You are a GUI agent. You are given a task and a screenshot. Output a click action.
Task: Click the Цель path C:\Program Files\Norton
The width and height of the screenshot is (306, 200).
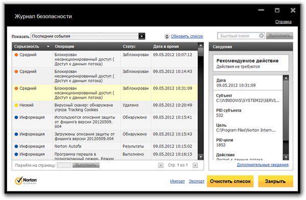tap(246, 130)
